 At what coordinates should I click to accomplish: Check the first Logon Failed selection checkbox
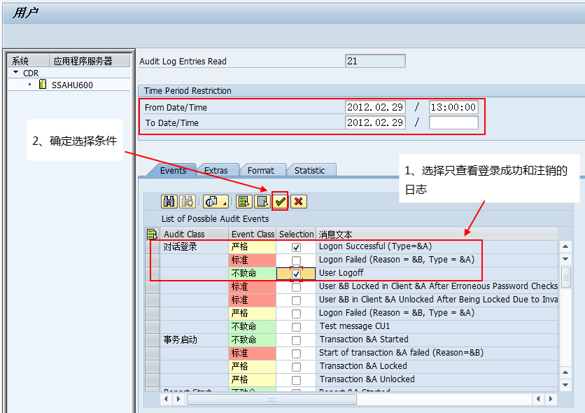(297, 260)
